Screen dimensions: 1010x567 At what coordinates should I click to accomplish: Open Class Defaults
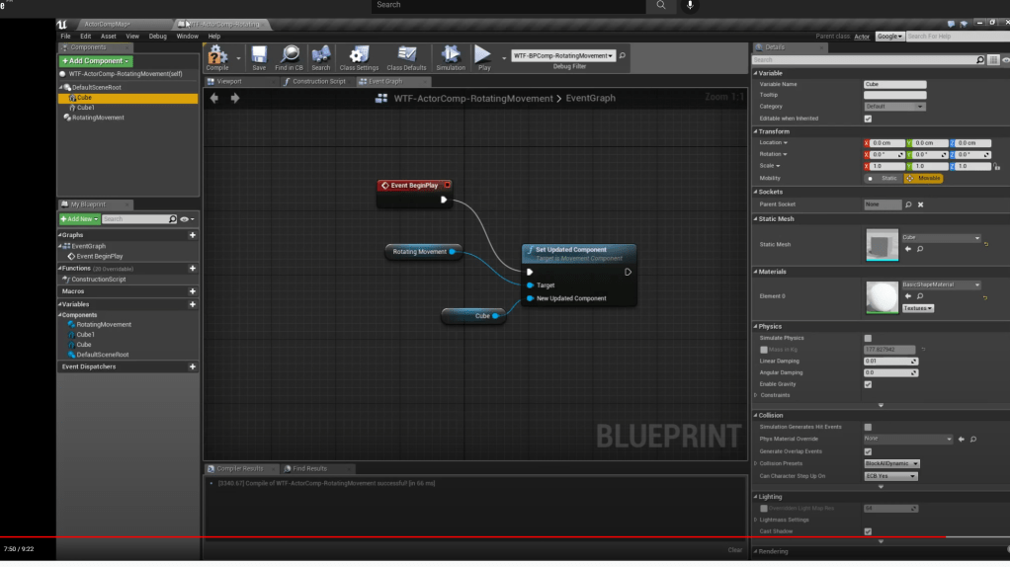(406, 56)
